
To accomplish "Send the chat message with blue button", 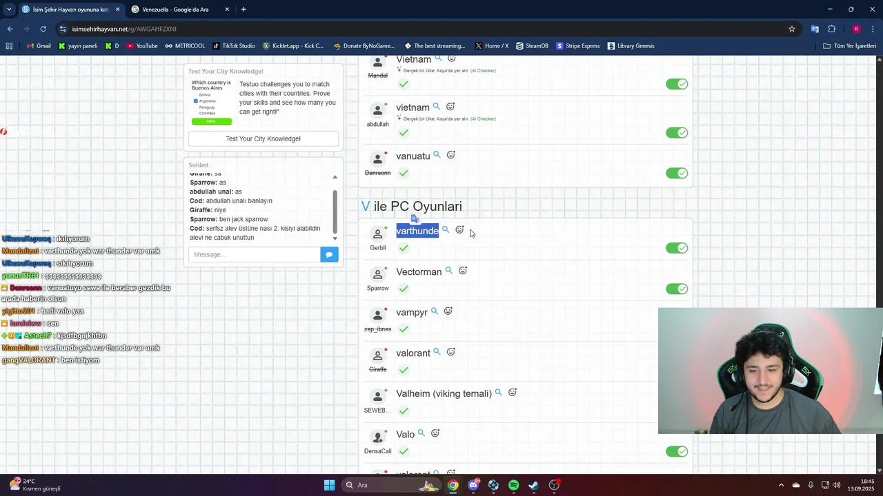I will [x=329, y=254].
